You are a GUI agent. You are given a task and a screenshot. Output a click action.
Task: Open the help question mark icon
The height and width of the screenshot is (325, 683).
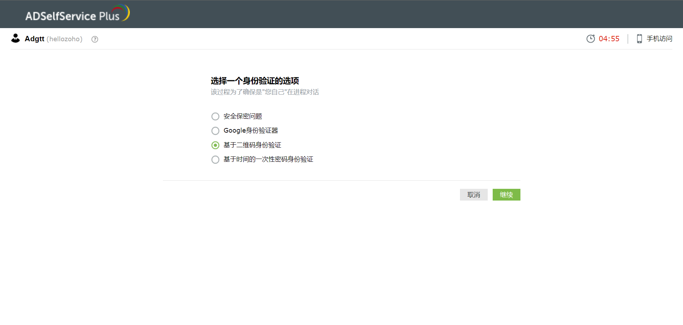pyautogui.click(x=95, y=39)
